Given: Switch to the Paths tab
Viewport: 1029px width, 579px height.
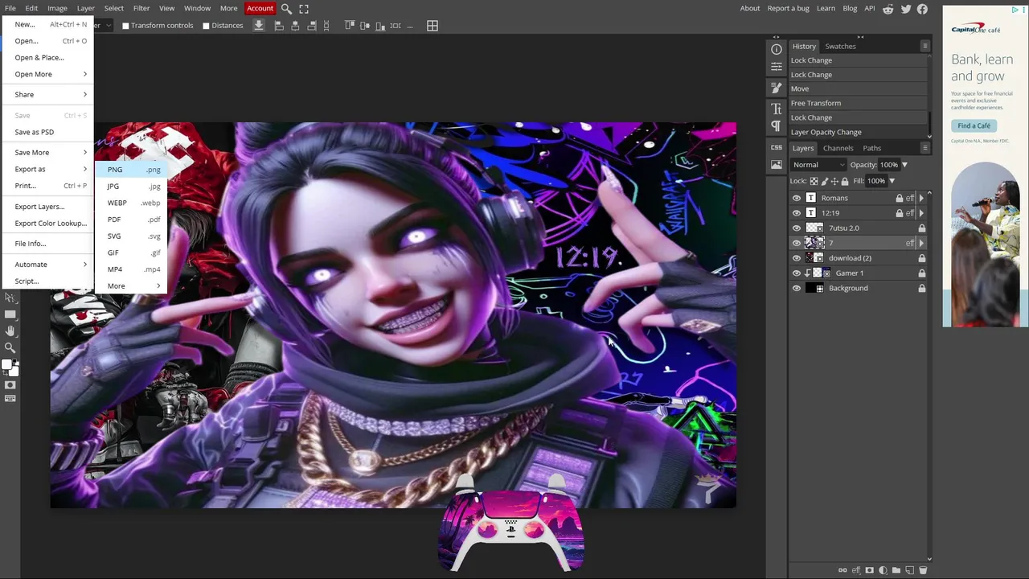Looking at the screenshot, I should point(872,148).
